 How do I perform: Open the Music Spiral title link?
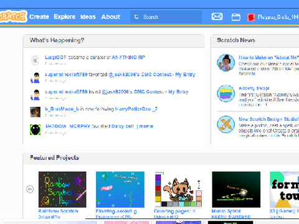(226, 211)
